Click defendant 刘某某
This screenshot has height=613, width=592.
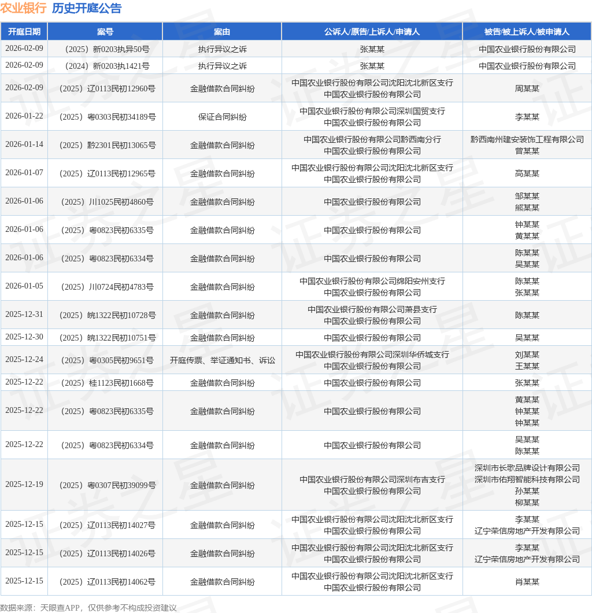527,354
